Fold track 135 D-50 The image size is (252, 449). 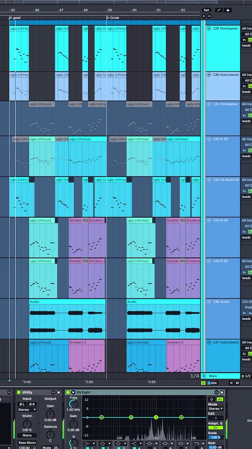209,261
